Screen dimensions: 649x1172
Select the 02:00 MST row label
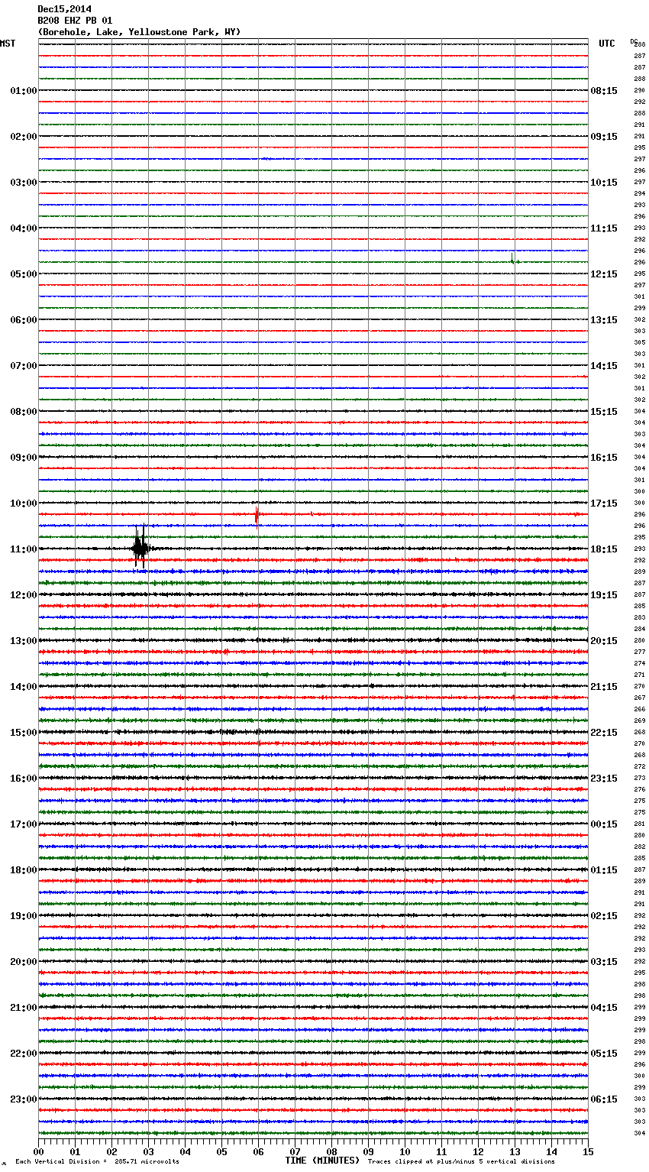(23, 137)
